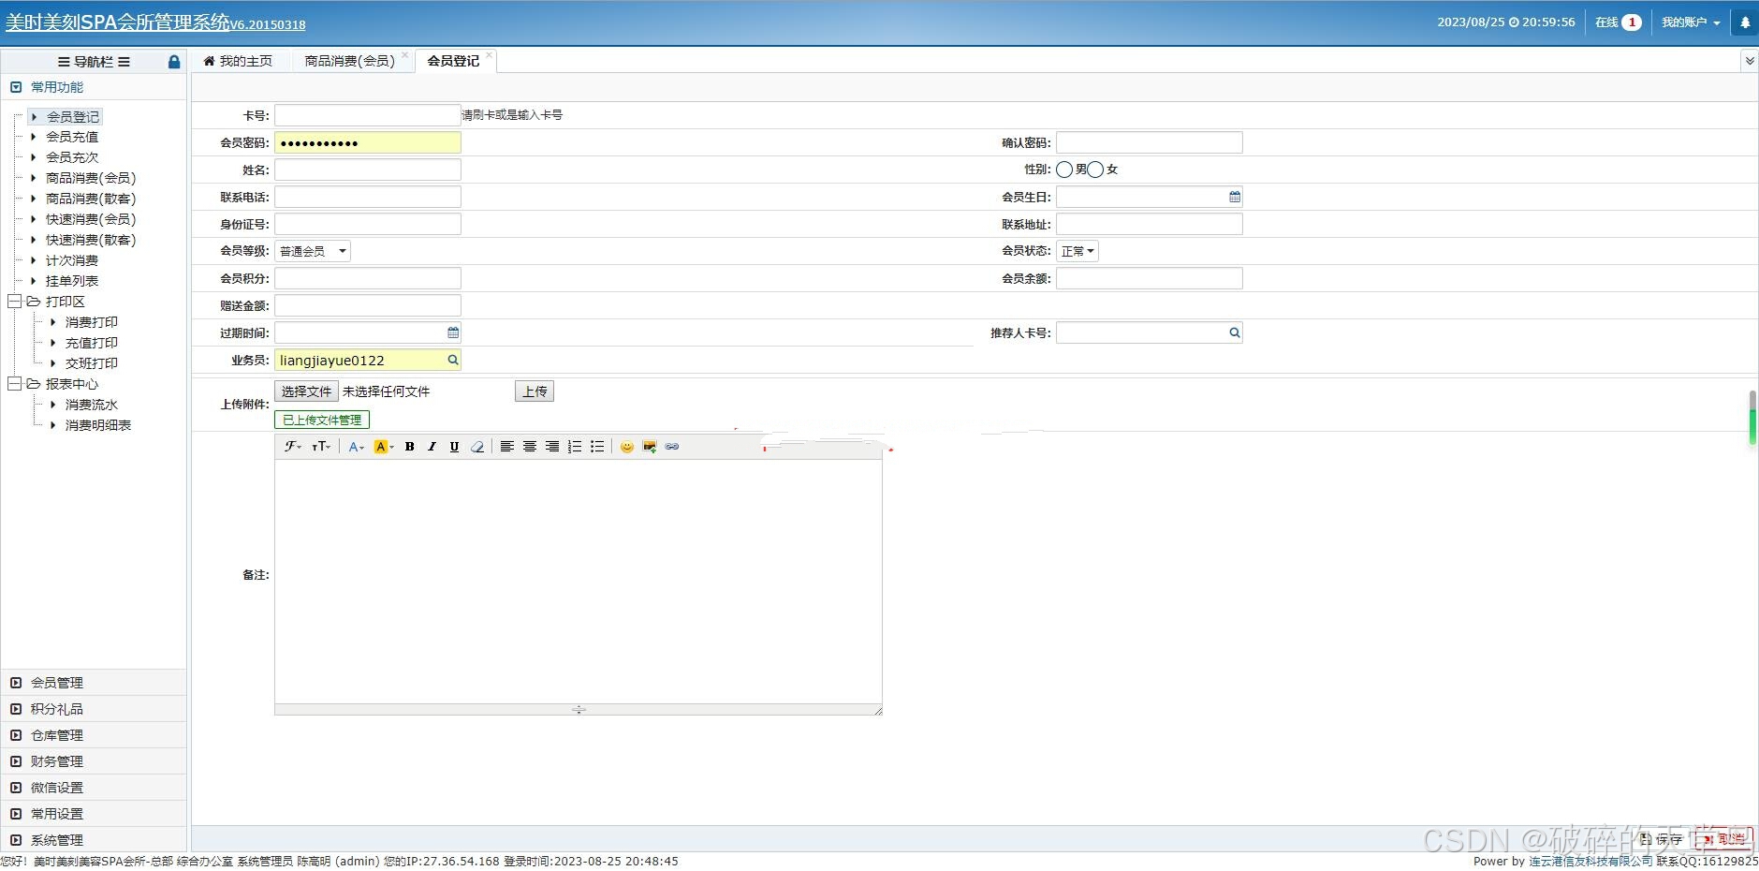Center align the remarks text

(529, 447)
